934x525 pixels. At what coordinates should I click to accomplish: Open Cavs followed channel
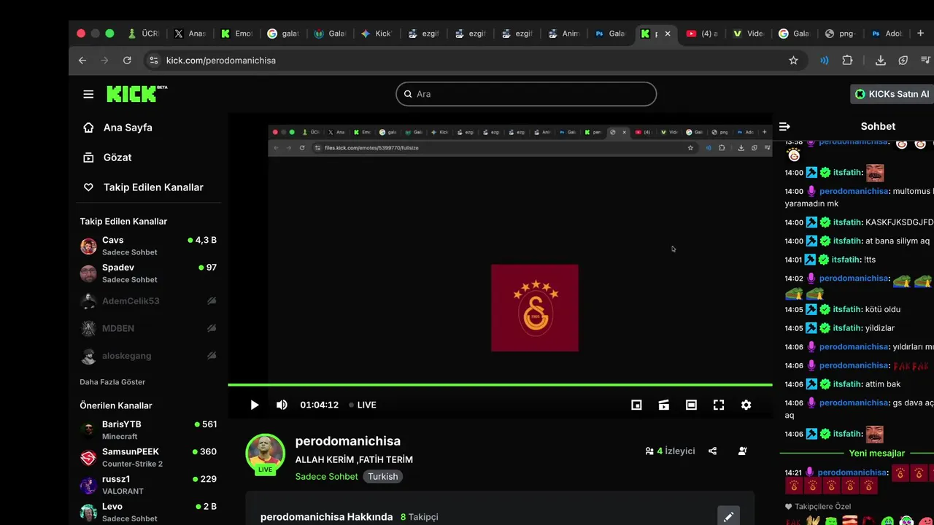click(x=148, y=246)
